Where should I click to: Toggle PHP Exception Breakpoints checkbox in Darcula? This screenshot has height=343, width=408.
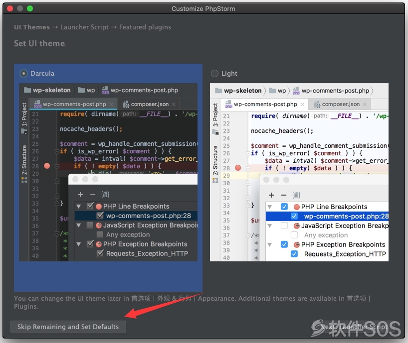[90, 244]
